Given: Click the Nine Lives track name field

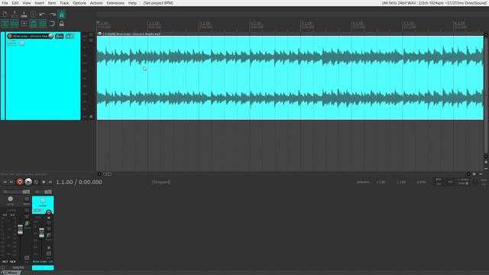Looking at the screenshot, I should pos(30,36).
